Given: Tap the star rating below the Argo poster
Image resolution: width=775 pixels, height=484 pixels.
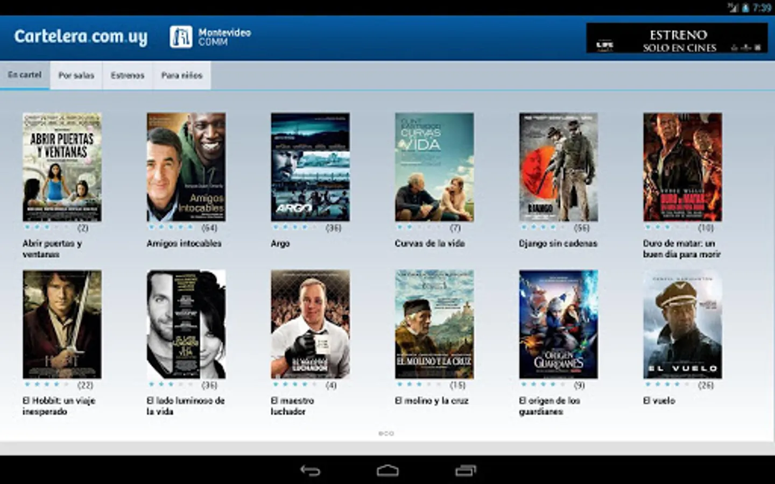Looking at the screenshot, I should [x=295, y=227].
